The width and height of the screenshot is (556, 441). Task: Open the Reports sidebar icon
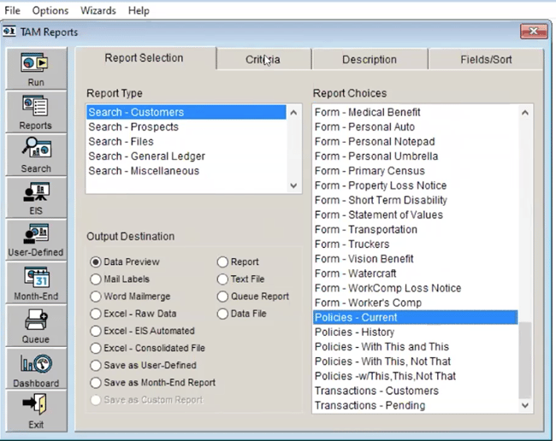click(x=36, y=112)
